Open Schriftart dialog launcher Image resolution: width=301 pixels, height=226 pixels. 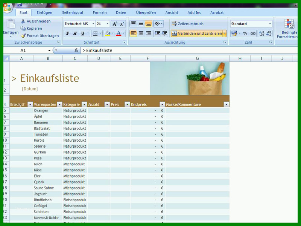point(124,42)
